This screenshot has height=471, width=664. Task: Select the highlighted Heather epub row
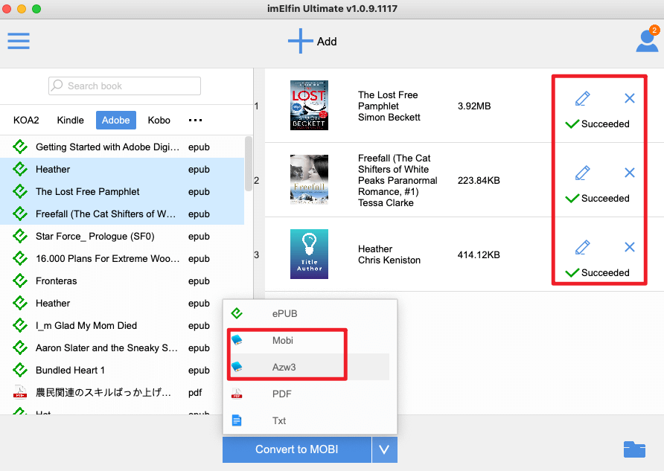[122, 169]
